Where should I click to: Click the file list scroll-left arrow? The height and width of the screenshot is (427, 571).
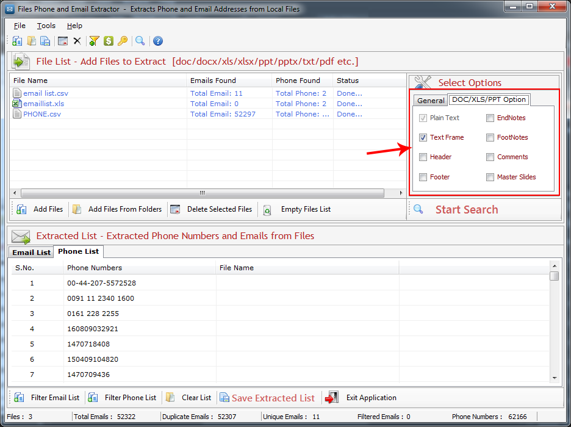coord(15,193)
